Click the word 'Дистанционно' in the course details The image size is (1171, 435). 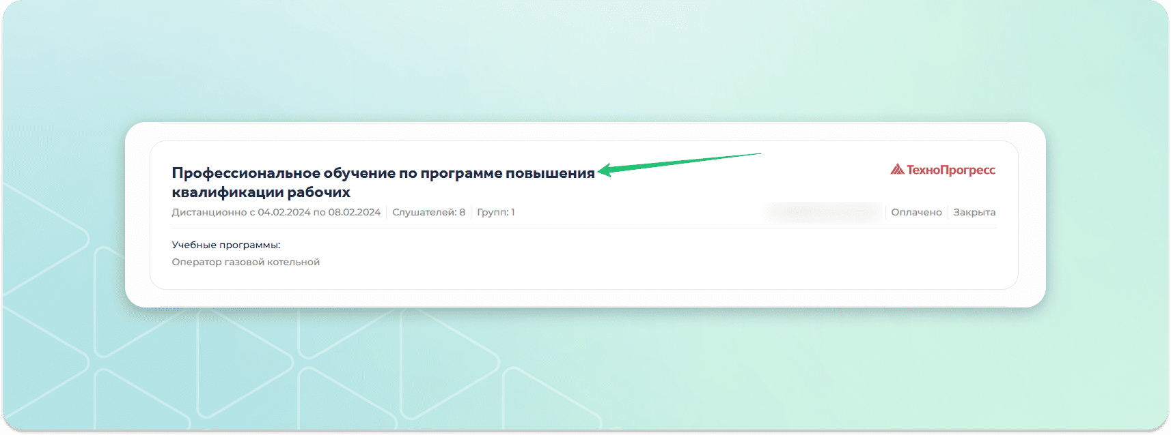tap(209, 212)
